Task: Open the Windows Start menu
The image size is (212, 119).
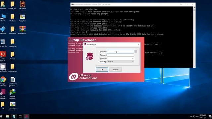Action: click(x=1, y=116)
